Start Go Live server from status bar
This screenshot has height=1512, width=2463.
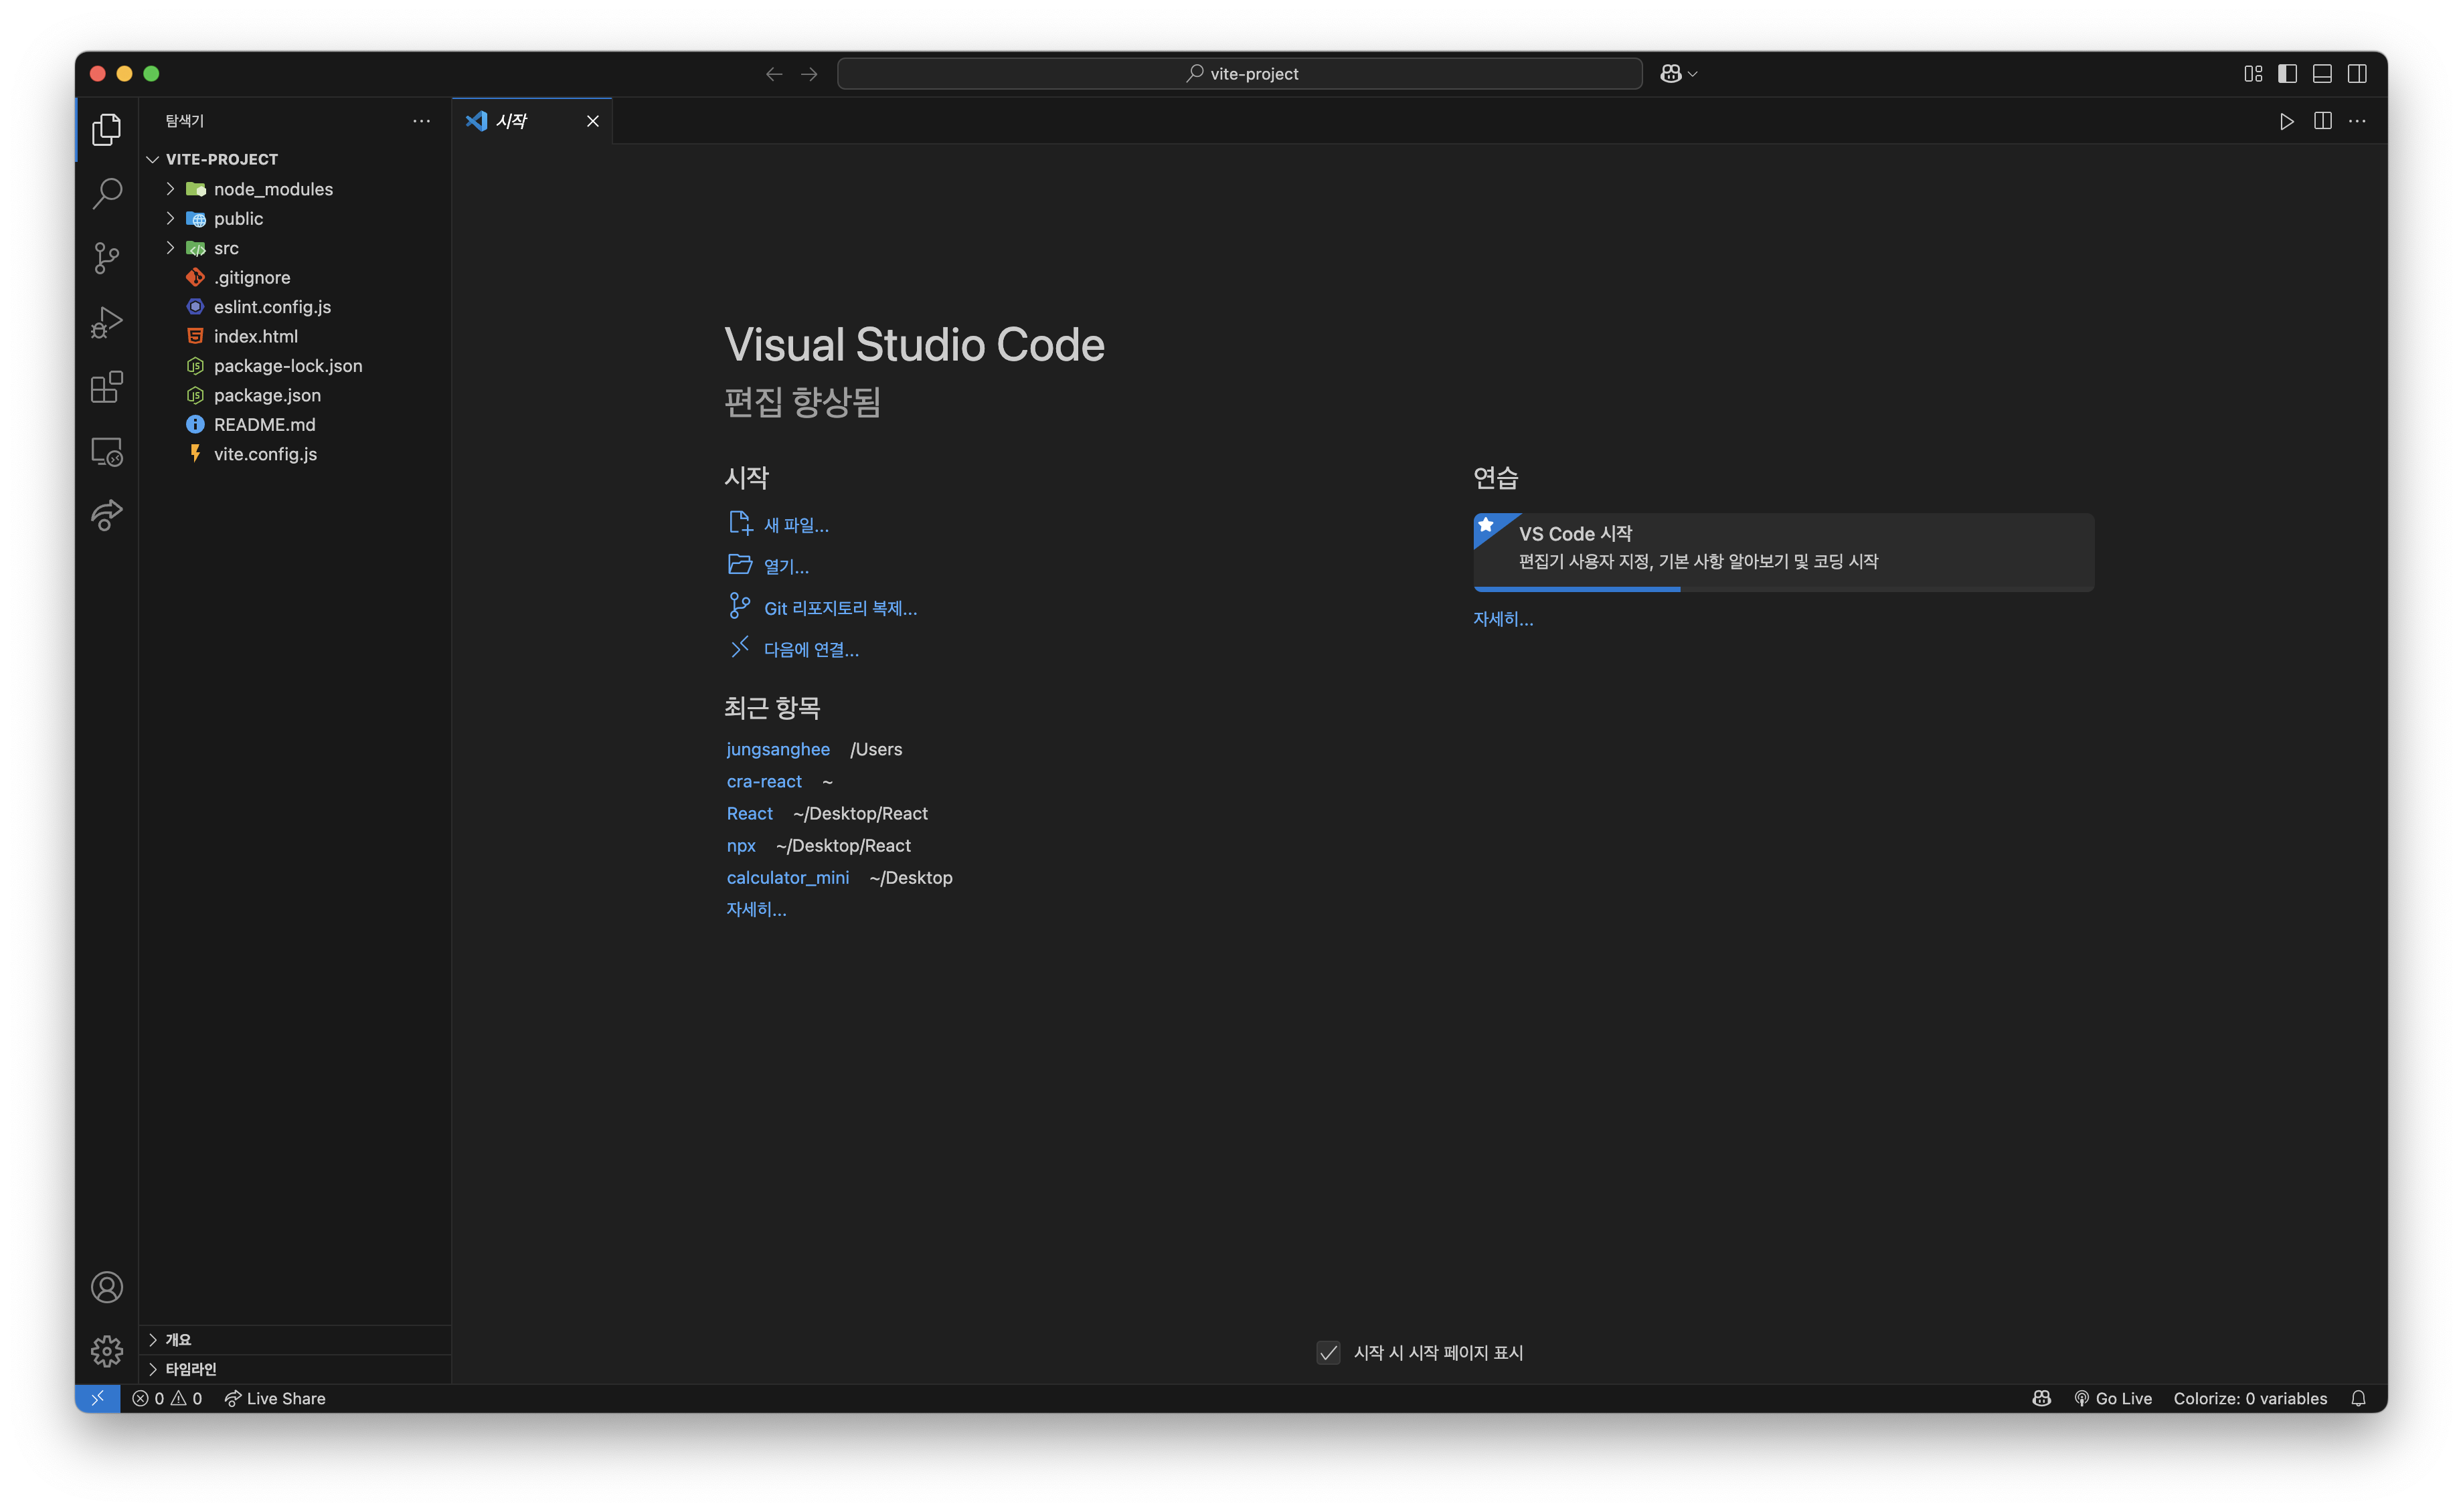tap(2112, 1398)
